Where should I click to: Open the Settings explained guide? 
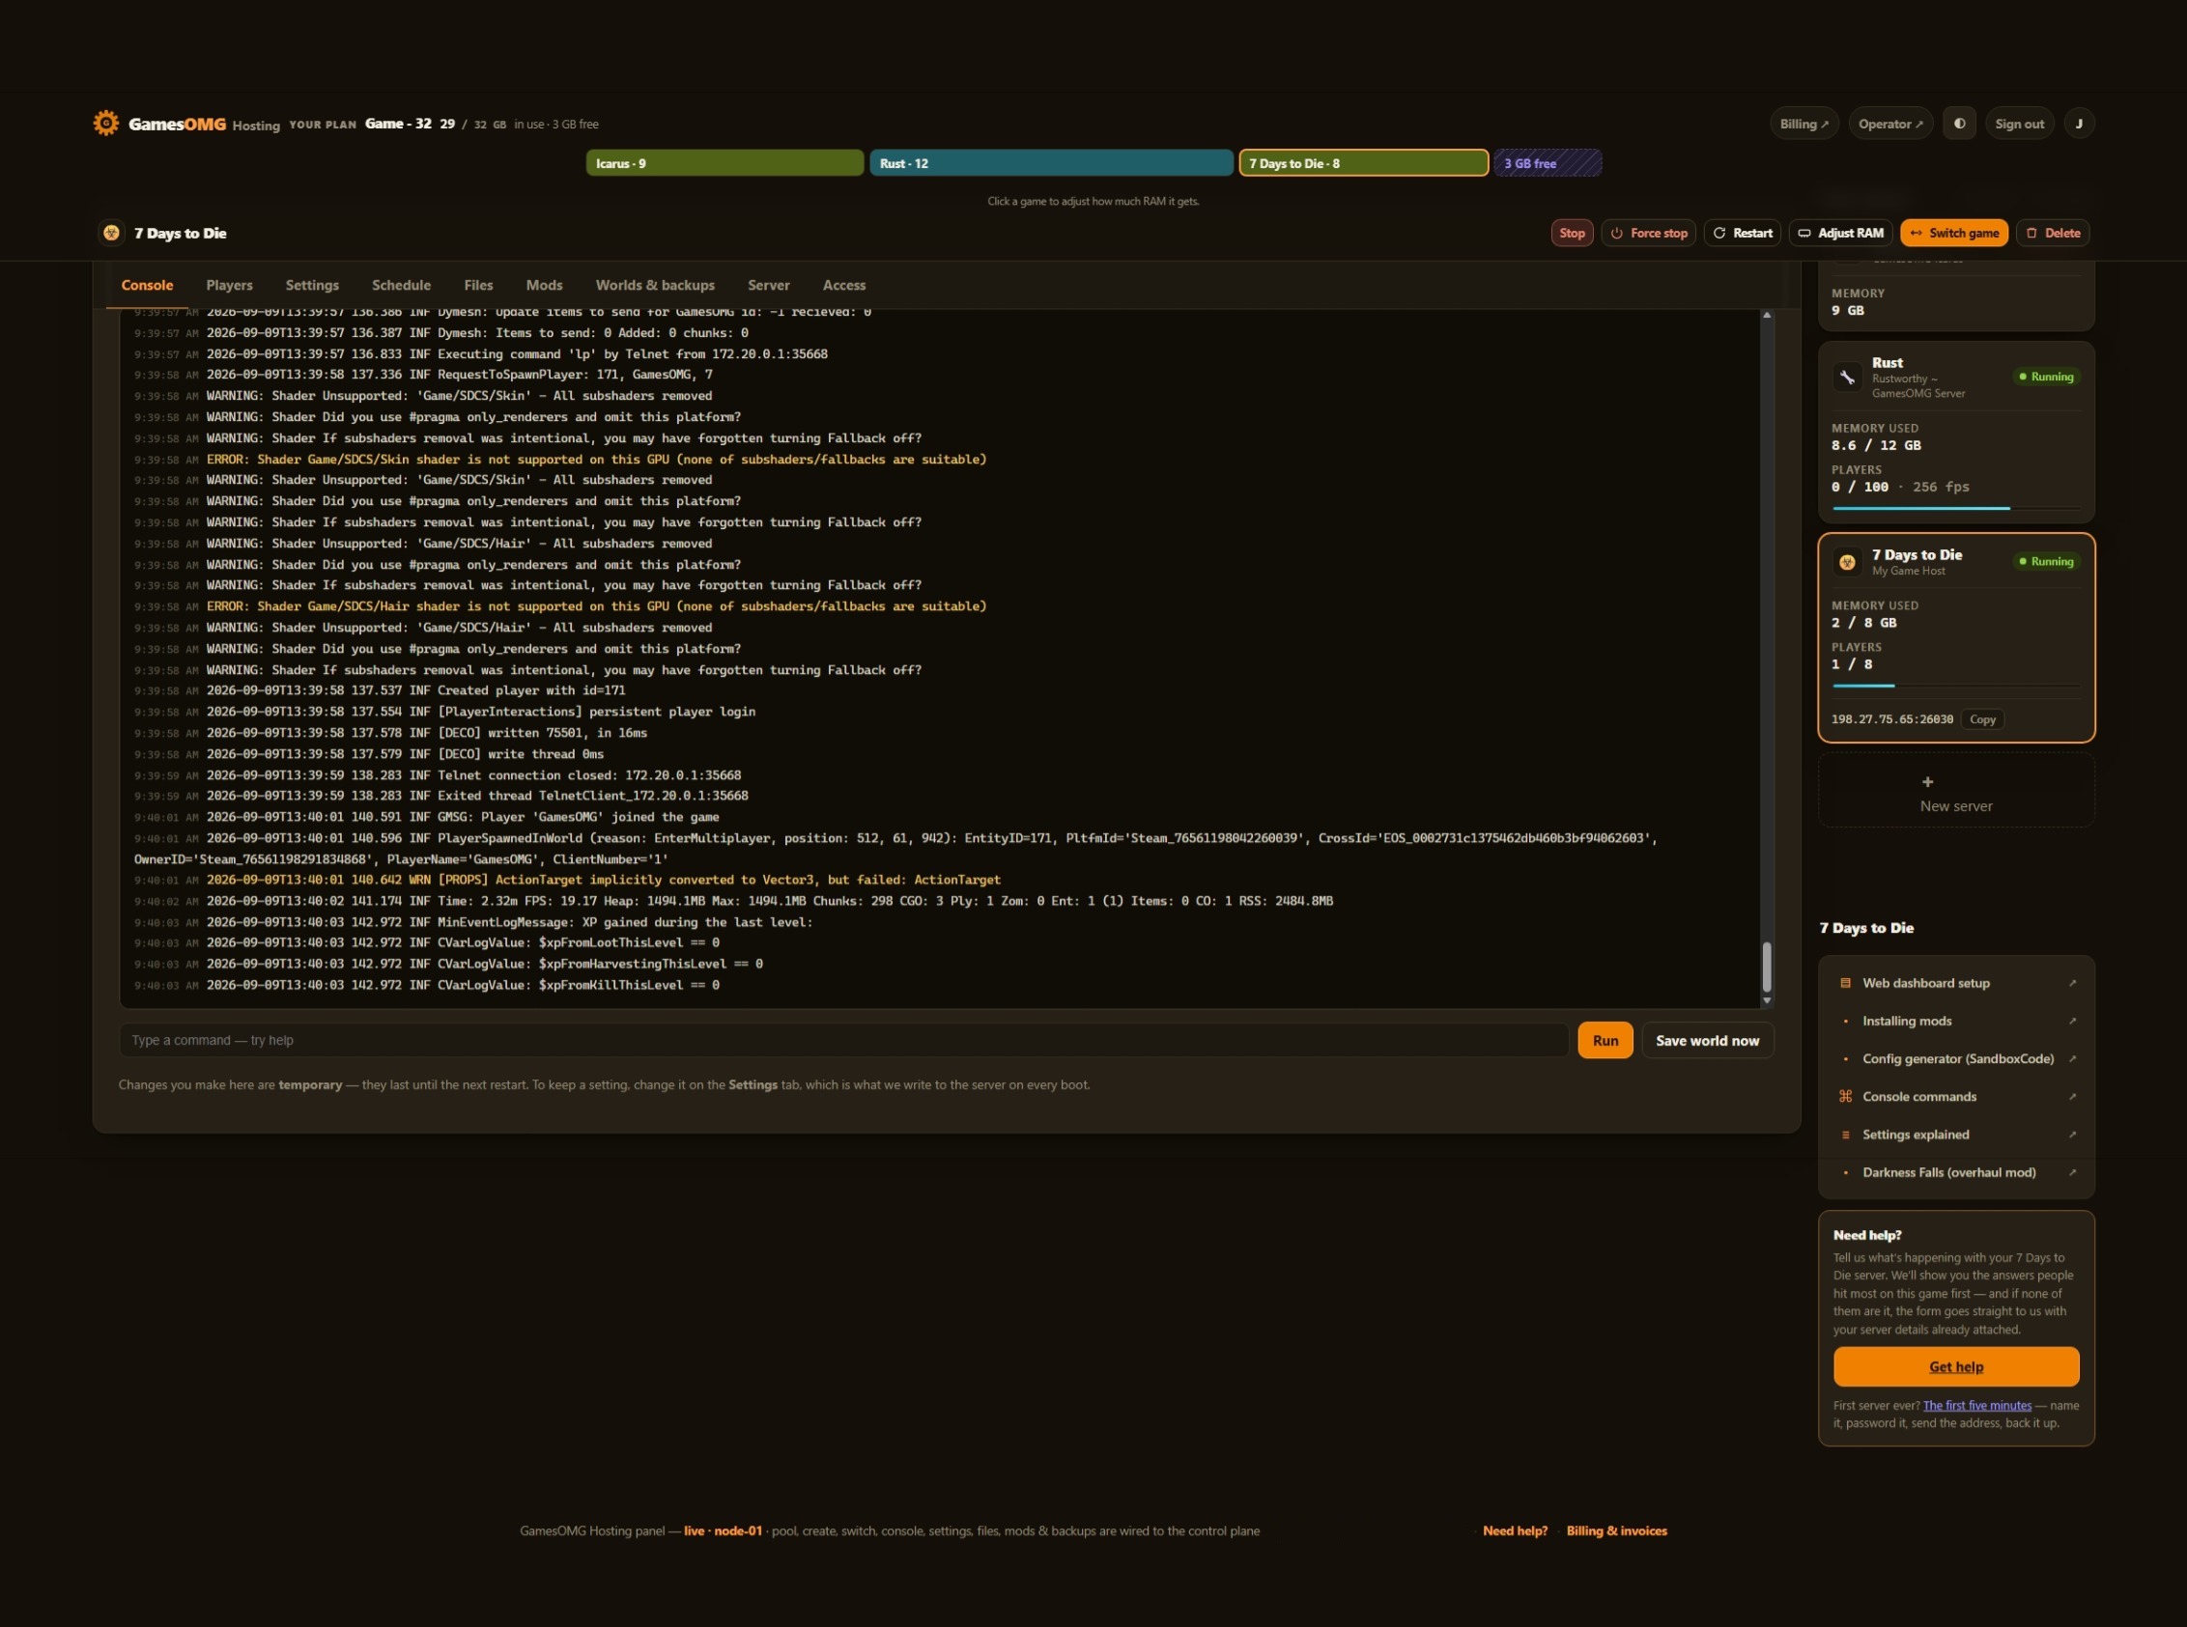(x=1955, y=1135)
